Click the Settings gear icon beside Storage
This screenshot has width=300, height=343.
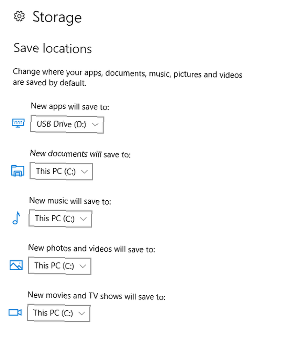[19, 16]
